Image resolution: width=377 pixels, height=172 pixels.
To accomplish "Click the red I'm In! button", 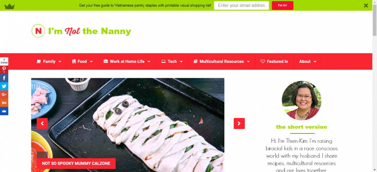I will (282, 5).
